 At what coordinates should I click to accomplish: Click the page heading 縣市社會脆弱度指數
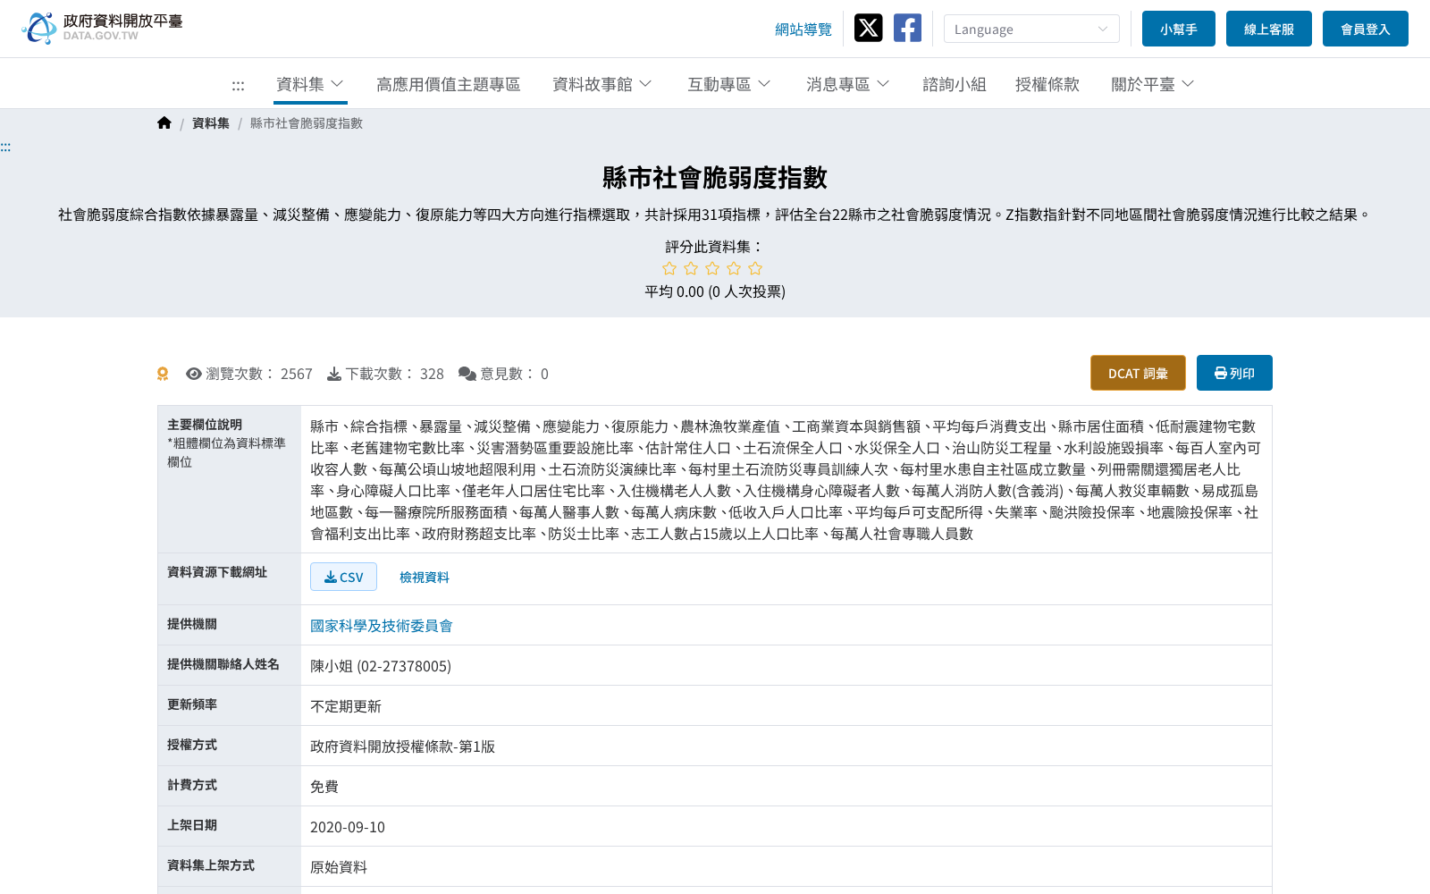715,177
